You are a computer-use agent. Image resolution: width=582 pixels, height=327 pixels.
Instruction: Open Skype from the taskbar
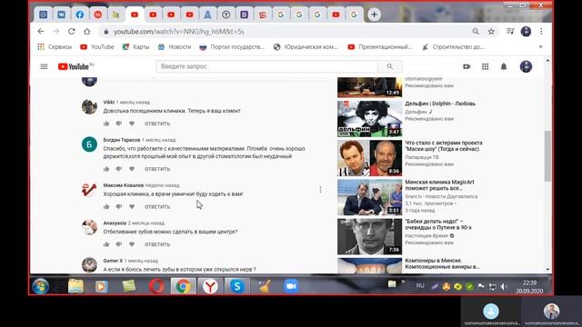click(x=236, y=287)
